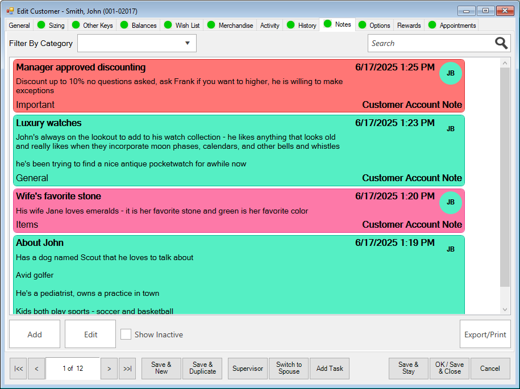
Task: Click the Switch to Spouse button
Action: pyautogui.click(x=289, y=369)
